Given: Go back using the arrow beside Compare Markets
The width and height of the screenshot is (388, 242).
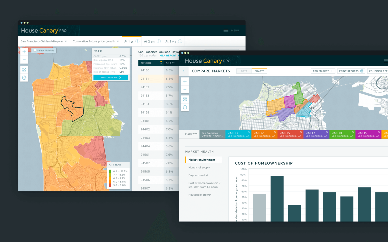Looking at the screenshot, I should 184,71.
